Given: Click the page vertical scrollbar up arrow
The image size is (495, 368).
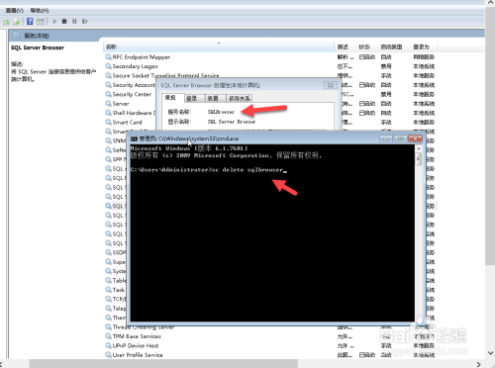Looking at the screenshot, I should 490,3.
